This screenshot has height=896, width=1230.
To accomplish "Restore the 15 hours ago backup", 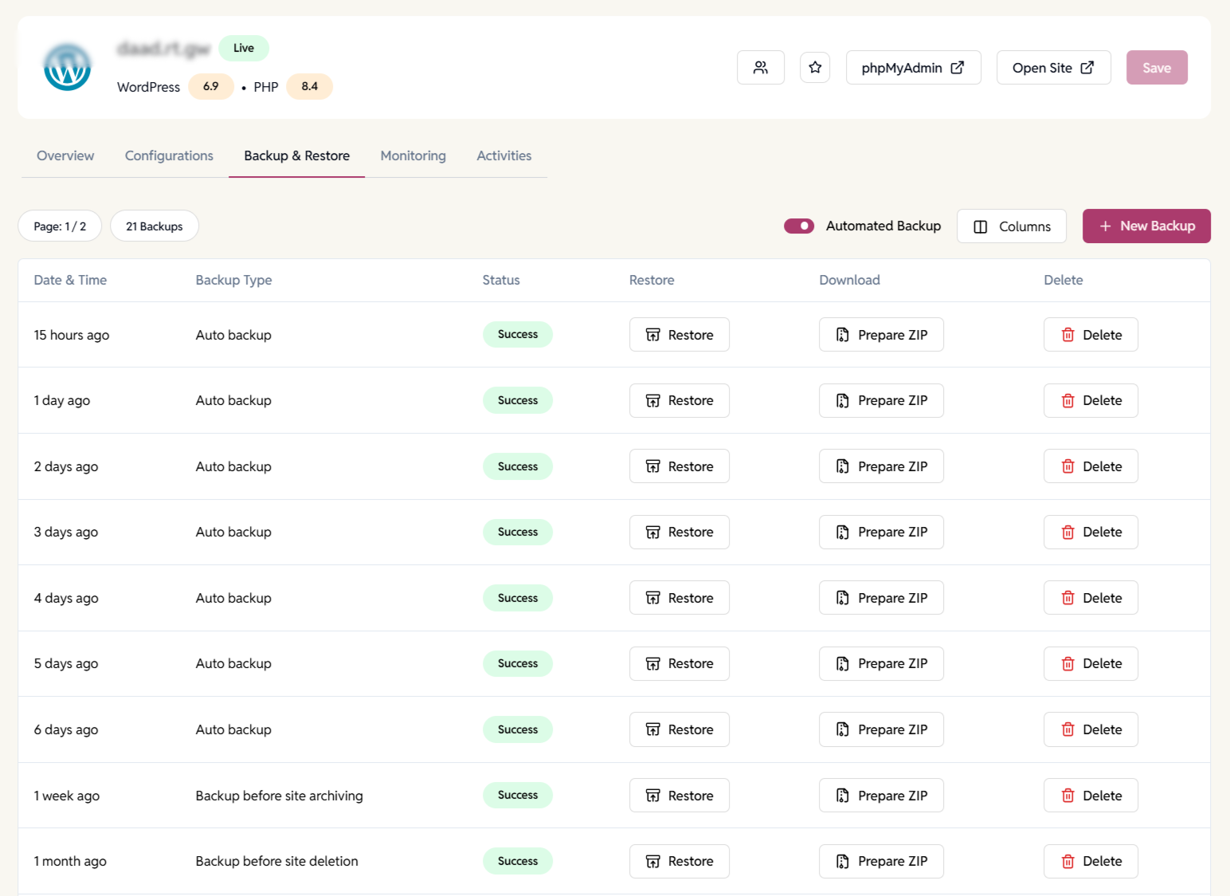I will point(679,335).
